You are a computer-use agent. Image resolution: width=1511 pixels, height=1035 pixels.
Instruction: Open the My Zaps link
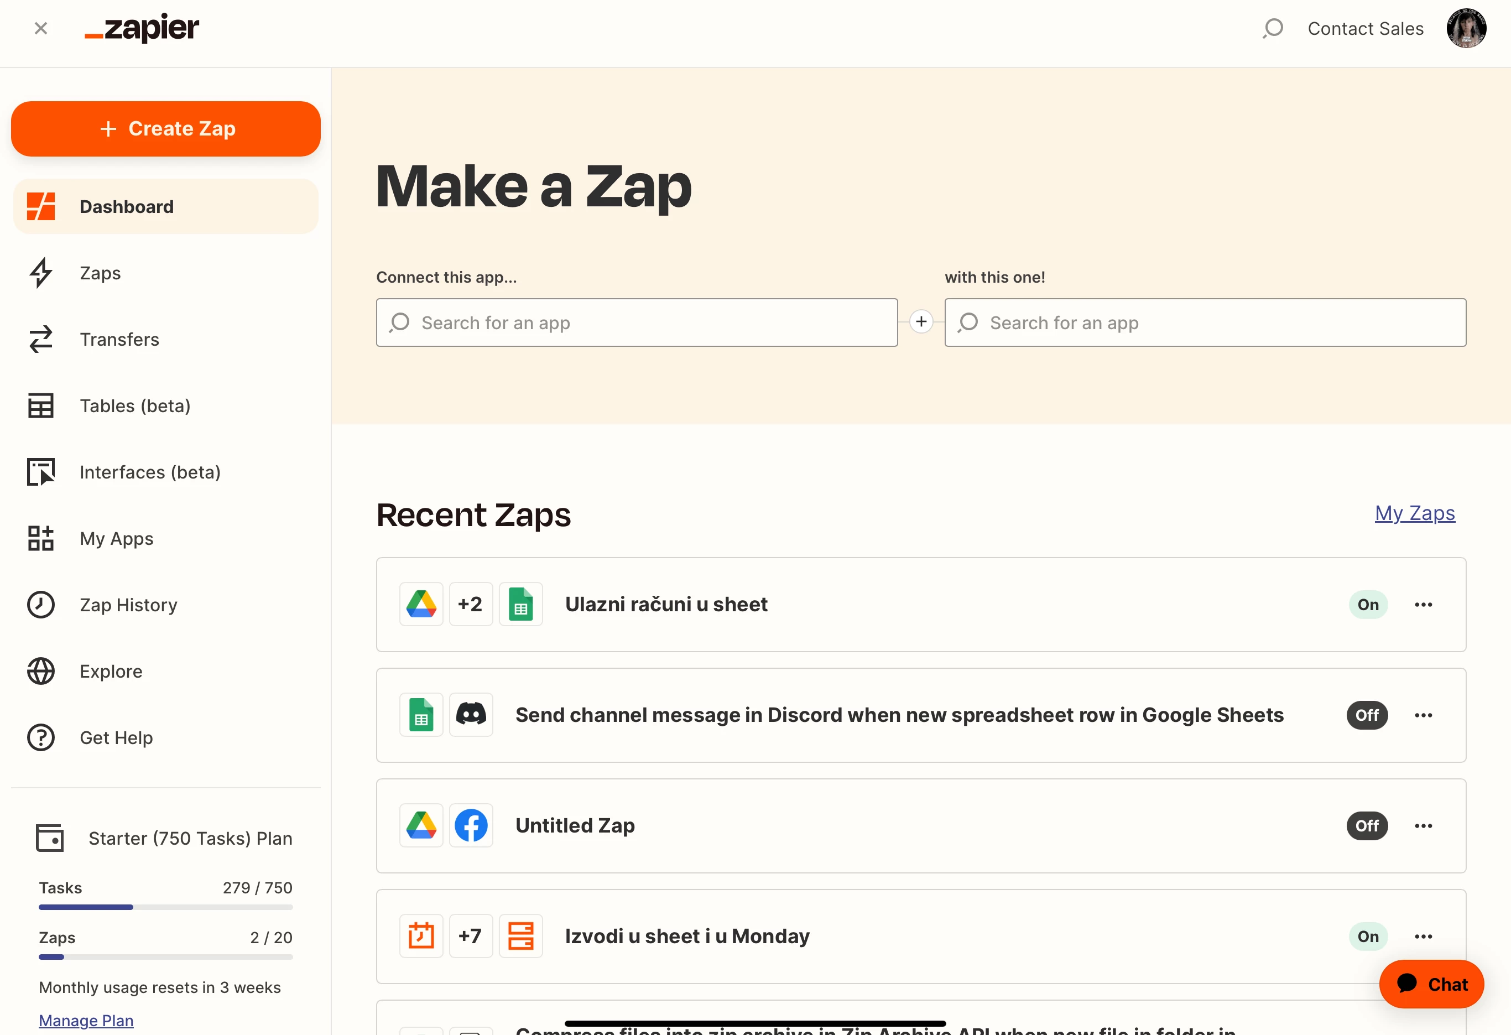point(1414,513)
